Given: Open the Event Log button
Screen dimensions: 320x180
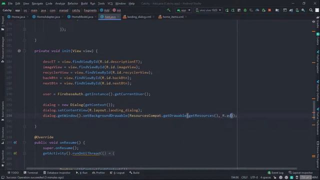Looking at the screenshot, I should tap(275, 172).
